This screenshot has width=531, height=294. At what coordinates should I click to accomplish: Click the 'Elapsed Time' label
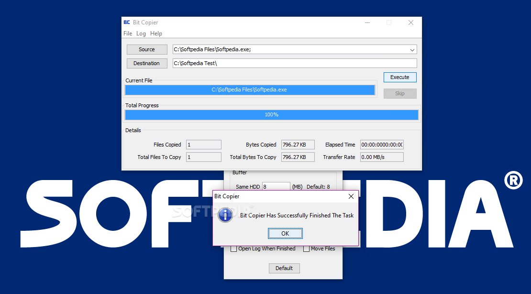(x=340, y=145)
